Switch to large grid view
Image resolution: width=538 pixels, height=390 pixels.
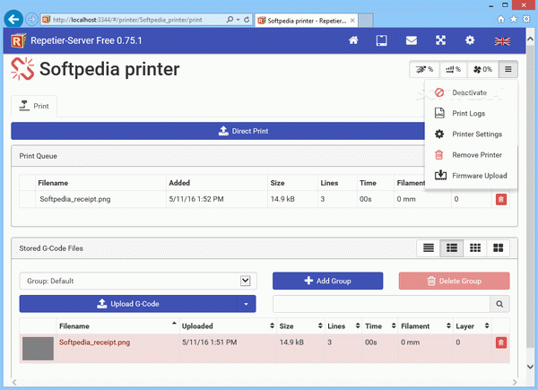498,247
